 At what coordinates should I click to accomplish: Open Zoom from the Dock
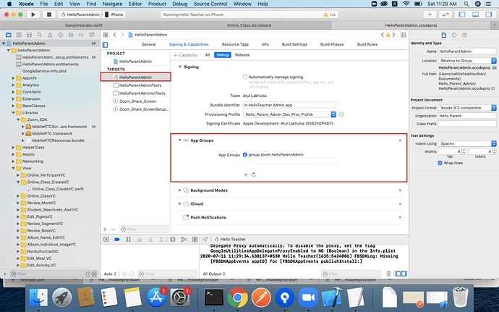coord(308,298)
